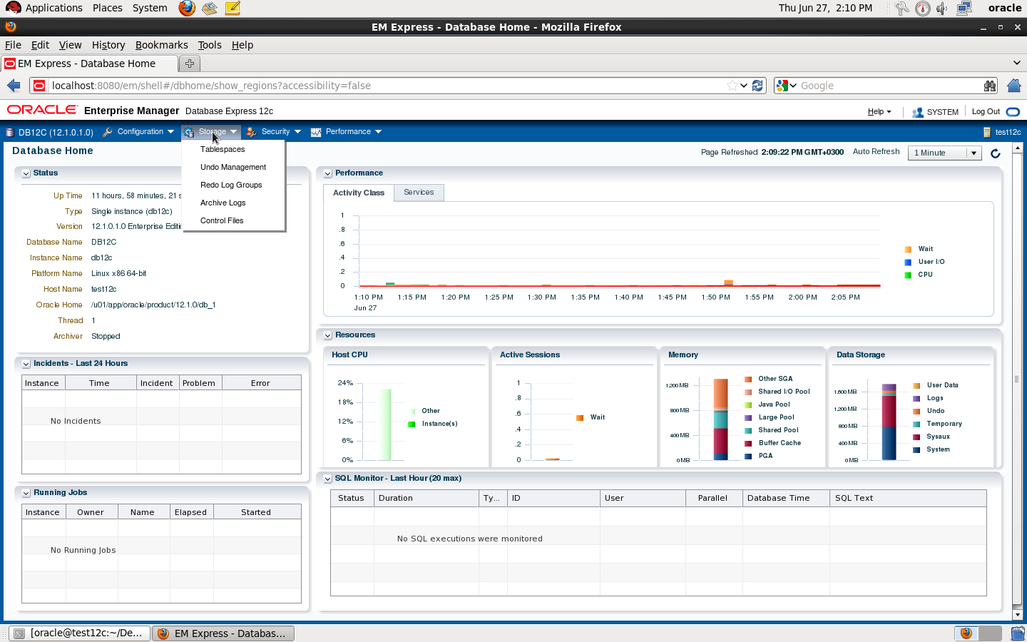Click the Log Out link
This screenshot has height=642, width=1027.
(986, 112)
